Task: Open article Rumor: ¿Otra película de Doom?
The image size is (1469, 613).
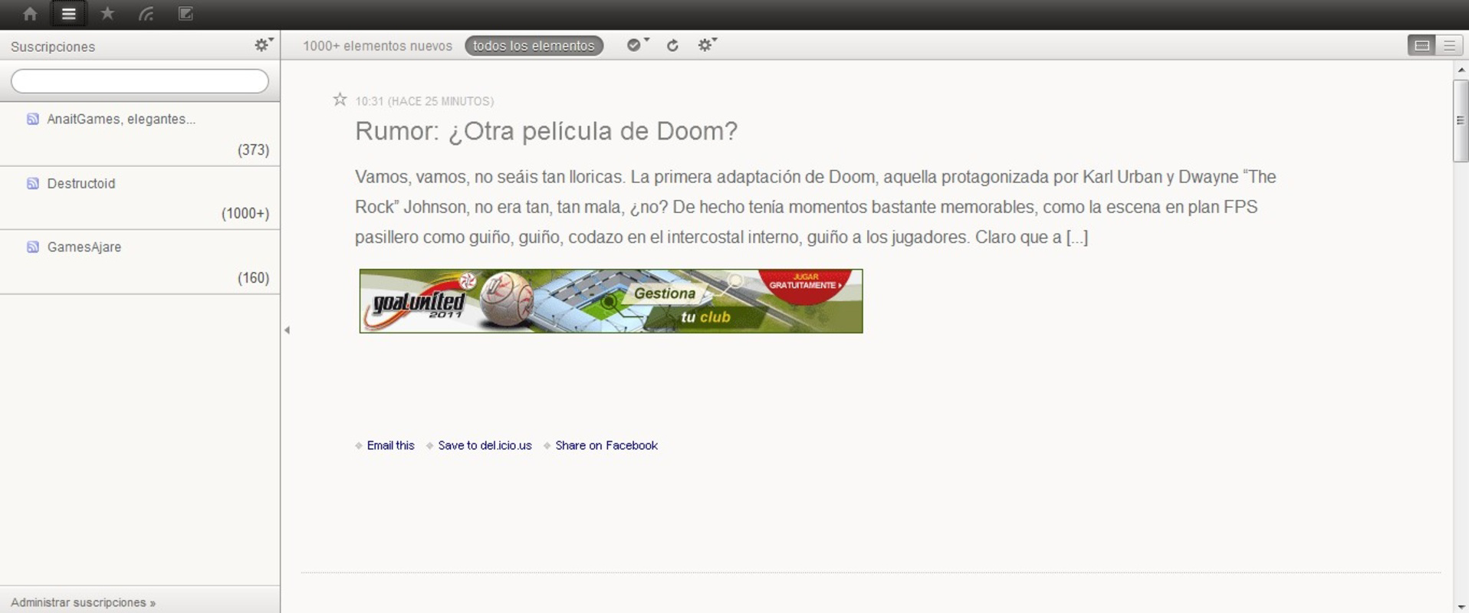Action: (546, 131)
